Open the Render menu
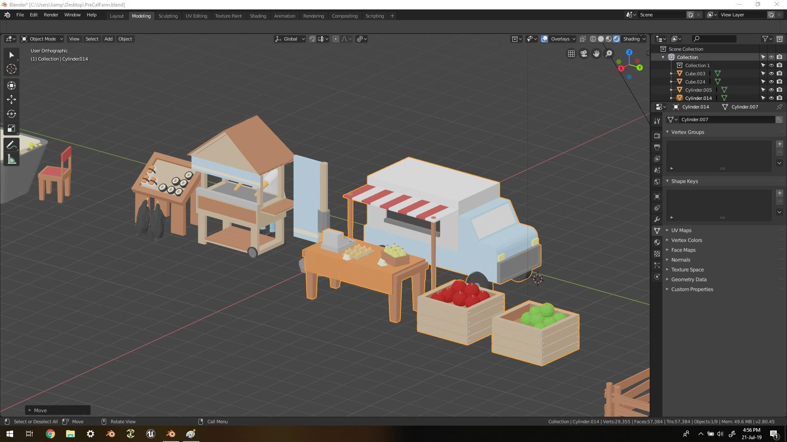Viewport: 787px width, 442px height. (51, 15)
